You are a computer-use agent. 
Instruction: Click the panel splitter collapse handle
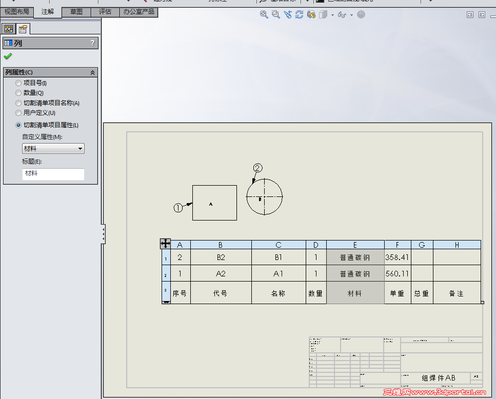[103, 234]
